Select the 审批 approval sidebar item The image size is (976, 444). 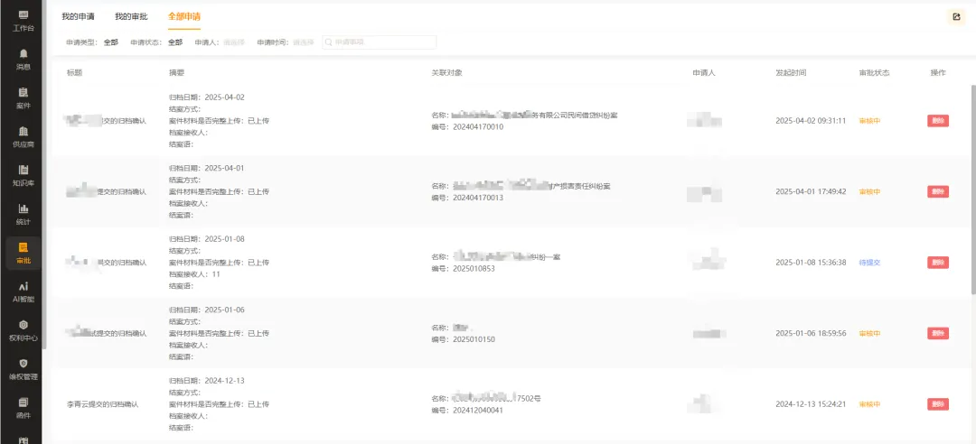click(23, 253)
